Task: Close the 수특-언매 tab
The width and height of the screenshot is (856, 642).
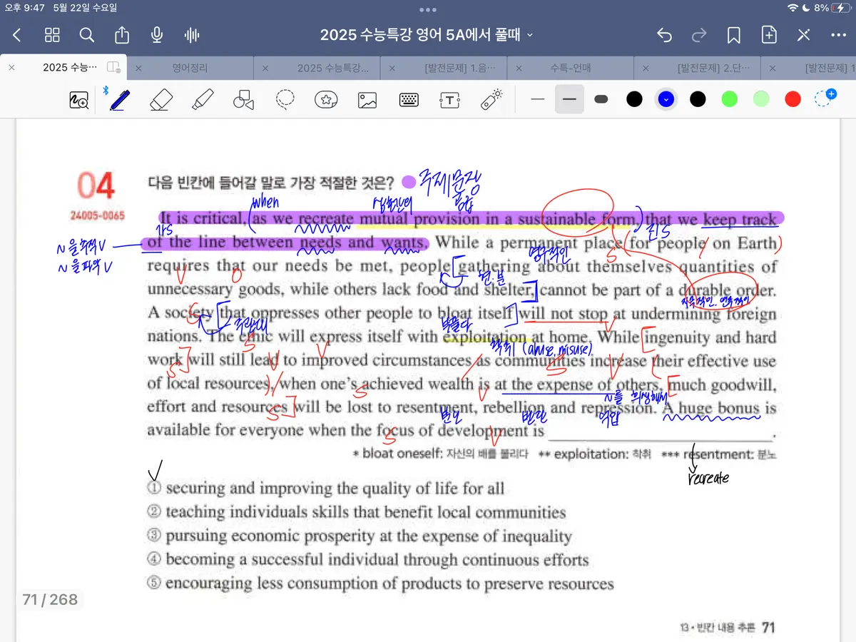Action: point(519,68)
